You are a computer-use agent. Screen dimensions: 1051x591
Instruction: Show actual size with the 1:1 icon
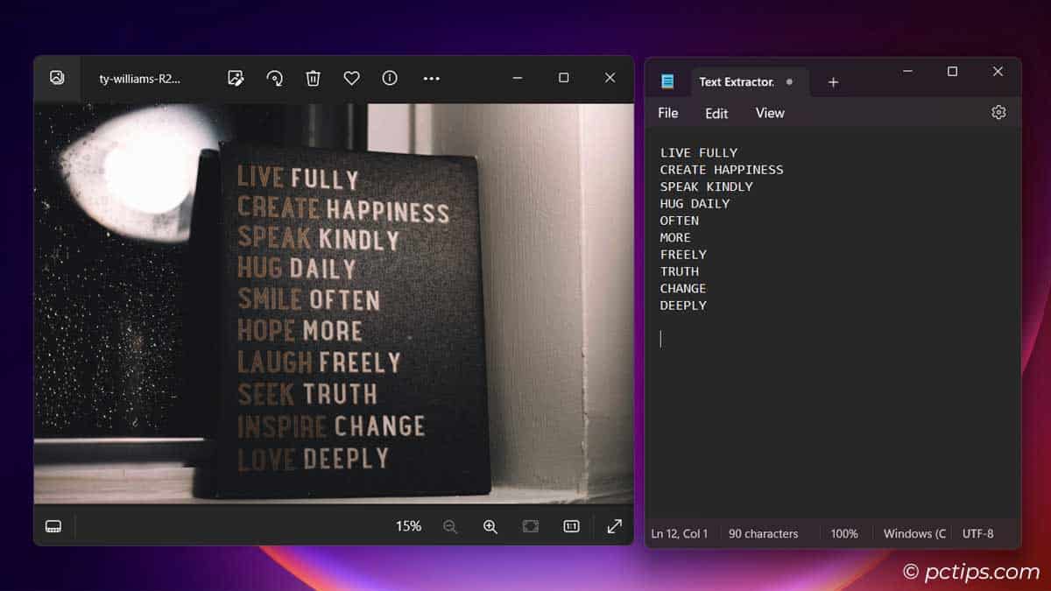(x=571, y=526)
